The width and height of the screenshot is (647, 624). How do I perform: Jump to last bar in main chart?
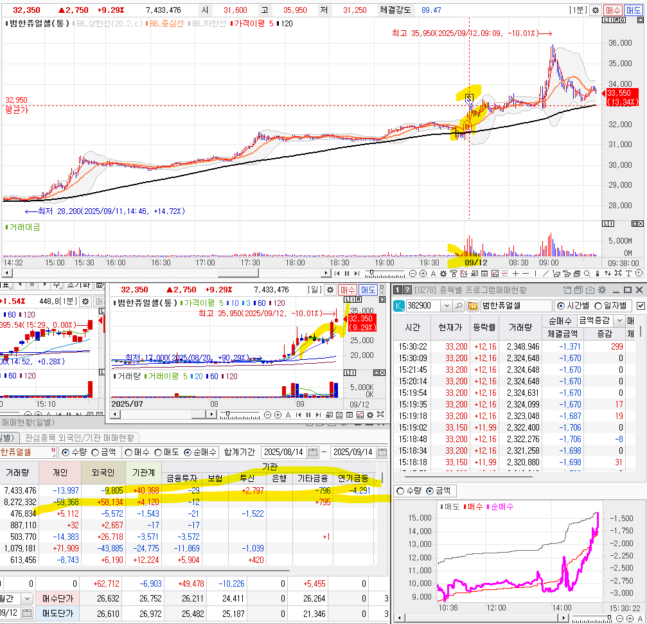[357, 273]
